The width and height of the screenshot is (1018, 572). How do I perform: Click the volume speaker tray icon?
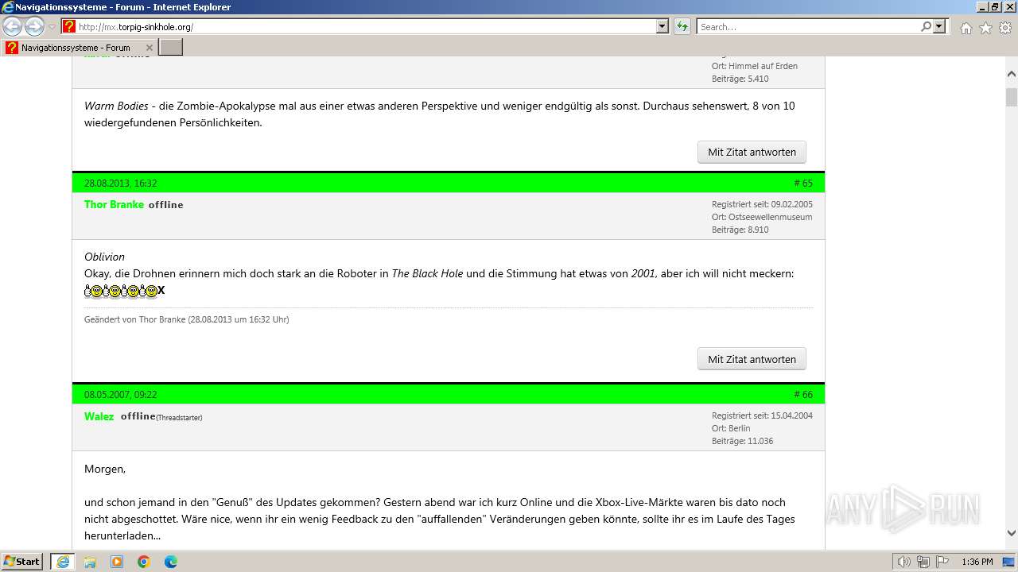903,562
